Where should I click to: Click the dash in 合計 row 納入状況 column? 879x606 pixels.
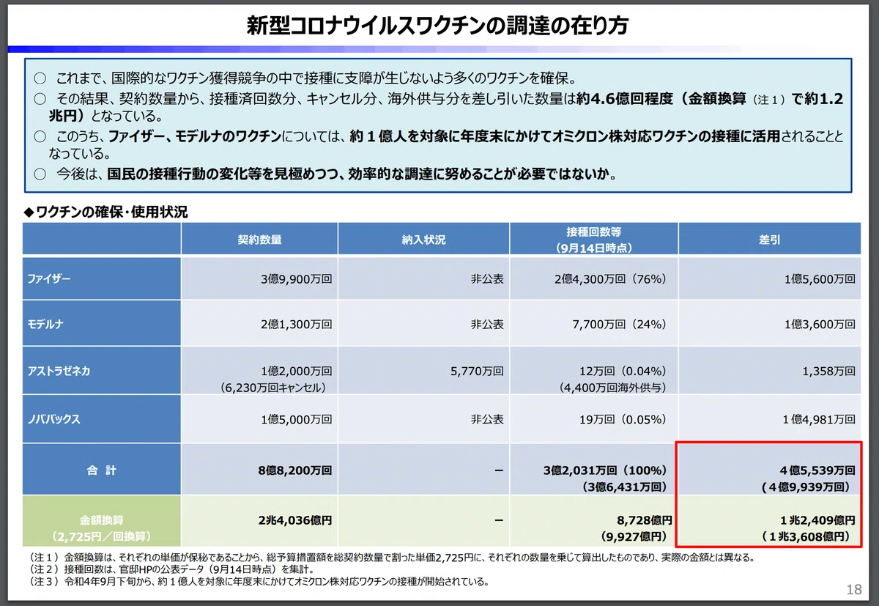coord(499,470)
